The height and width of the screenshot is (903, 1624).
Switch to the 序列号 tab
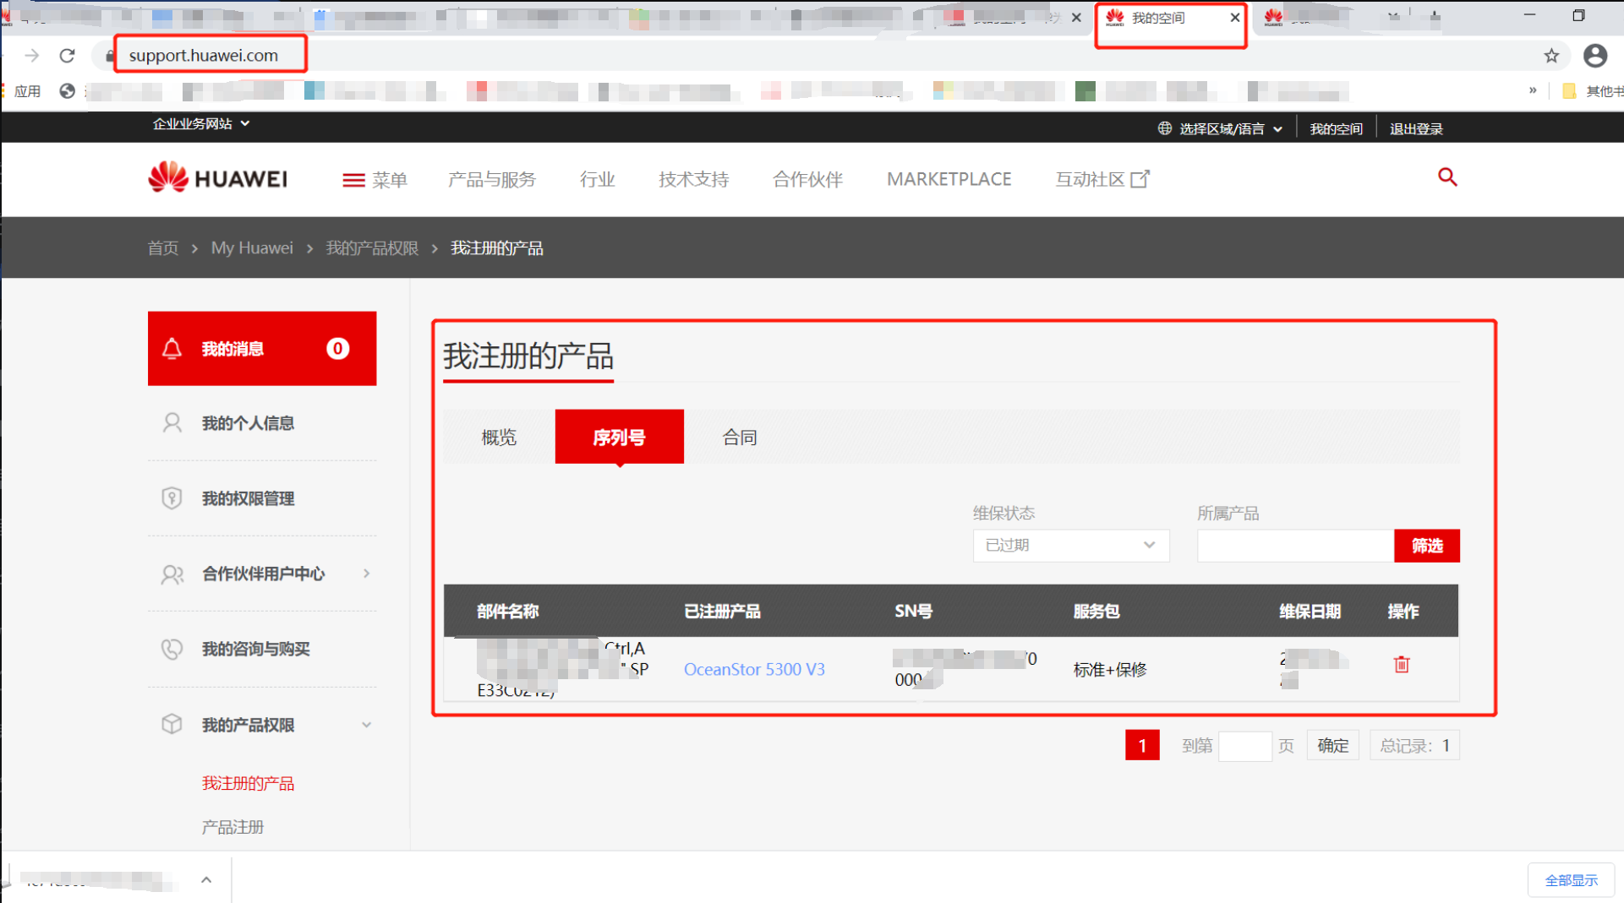(619, 437)
